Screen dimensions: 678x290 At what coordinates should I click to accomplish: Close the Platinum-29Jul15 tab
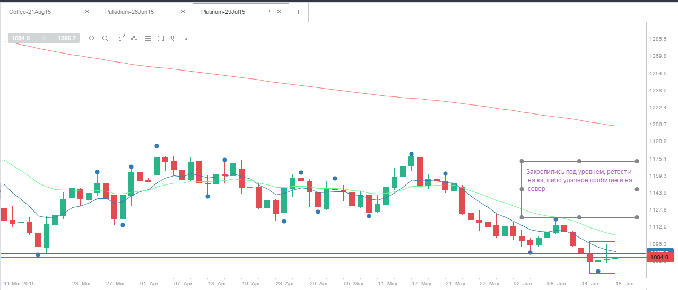coord(279,12)
